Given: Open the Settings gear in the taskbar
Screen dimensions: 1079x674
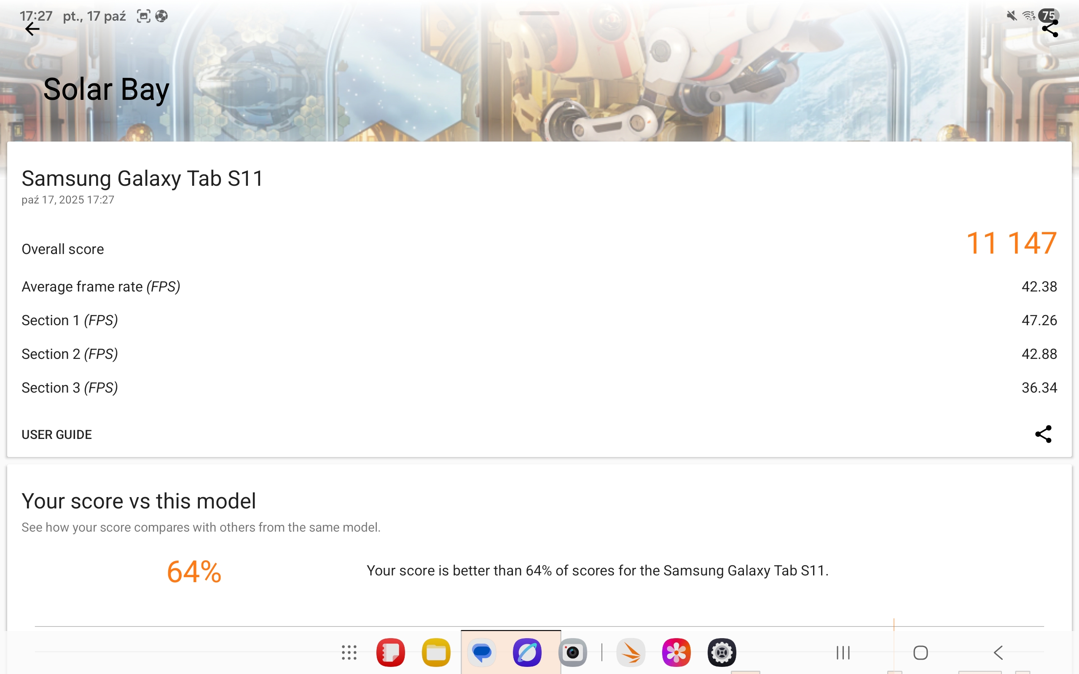Looking at the screenshot, I should point(722,653).
